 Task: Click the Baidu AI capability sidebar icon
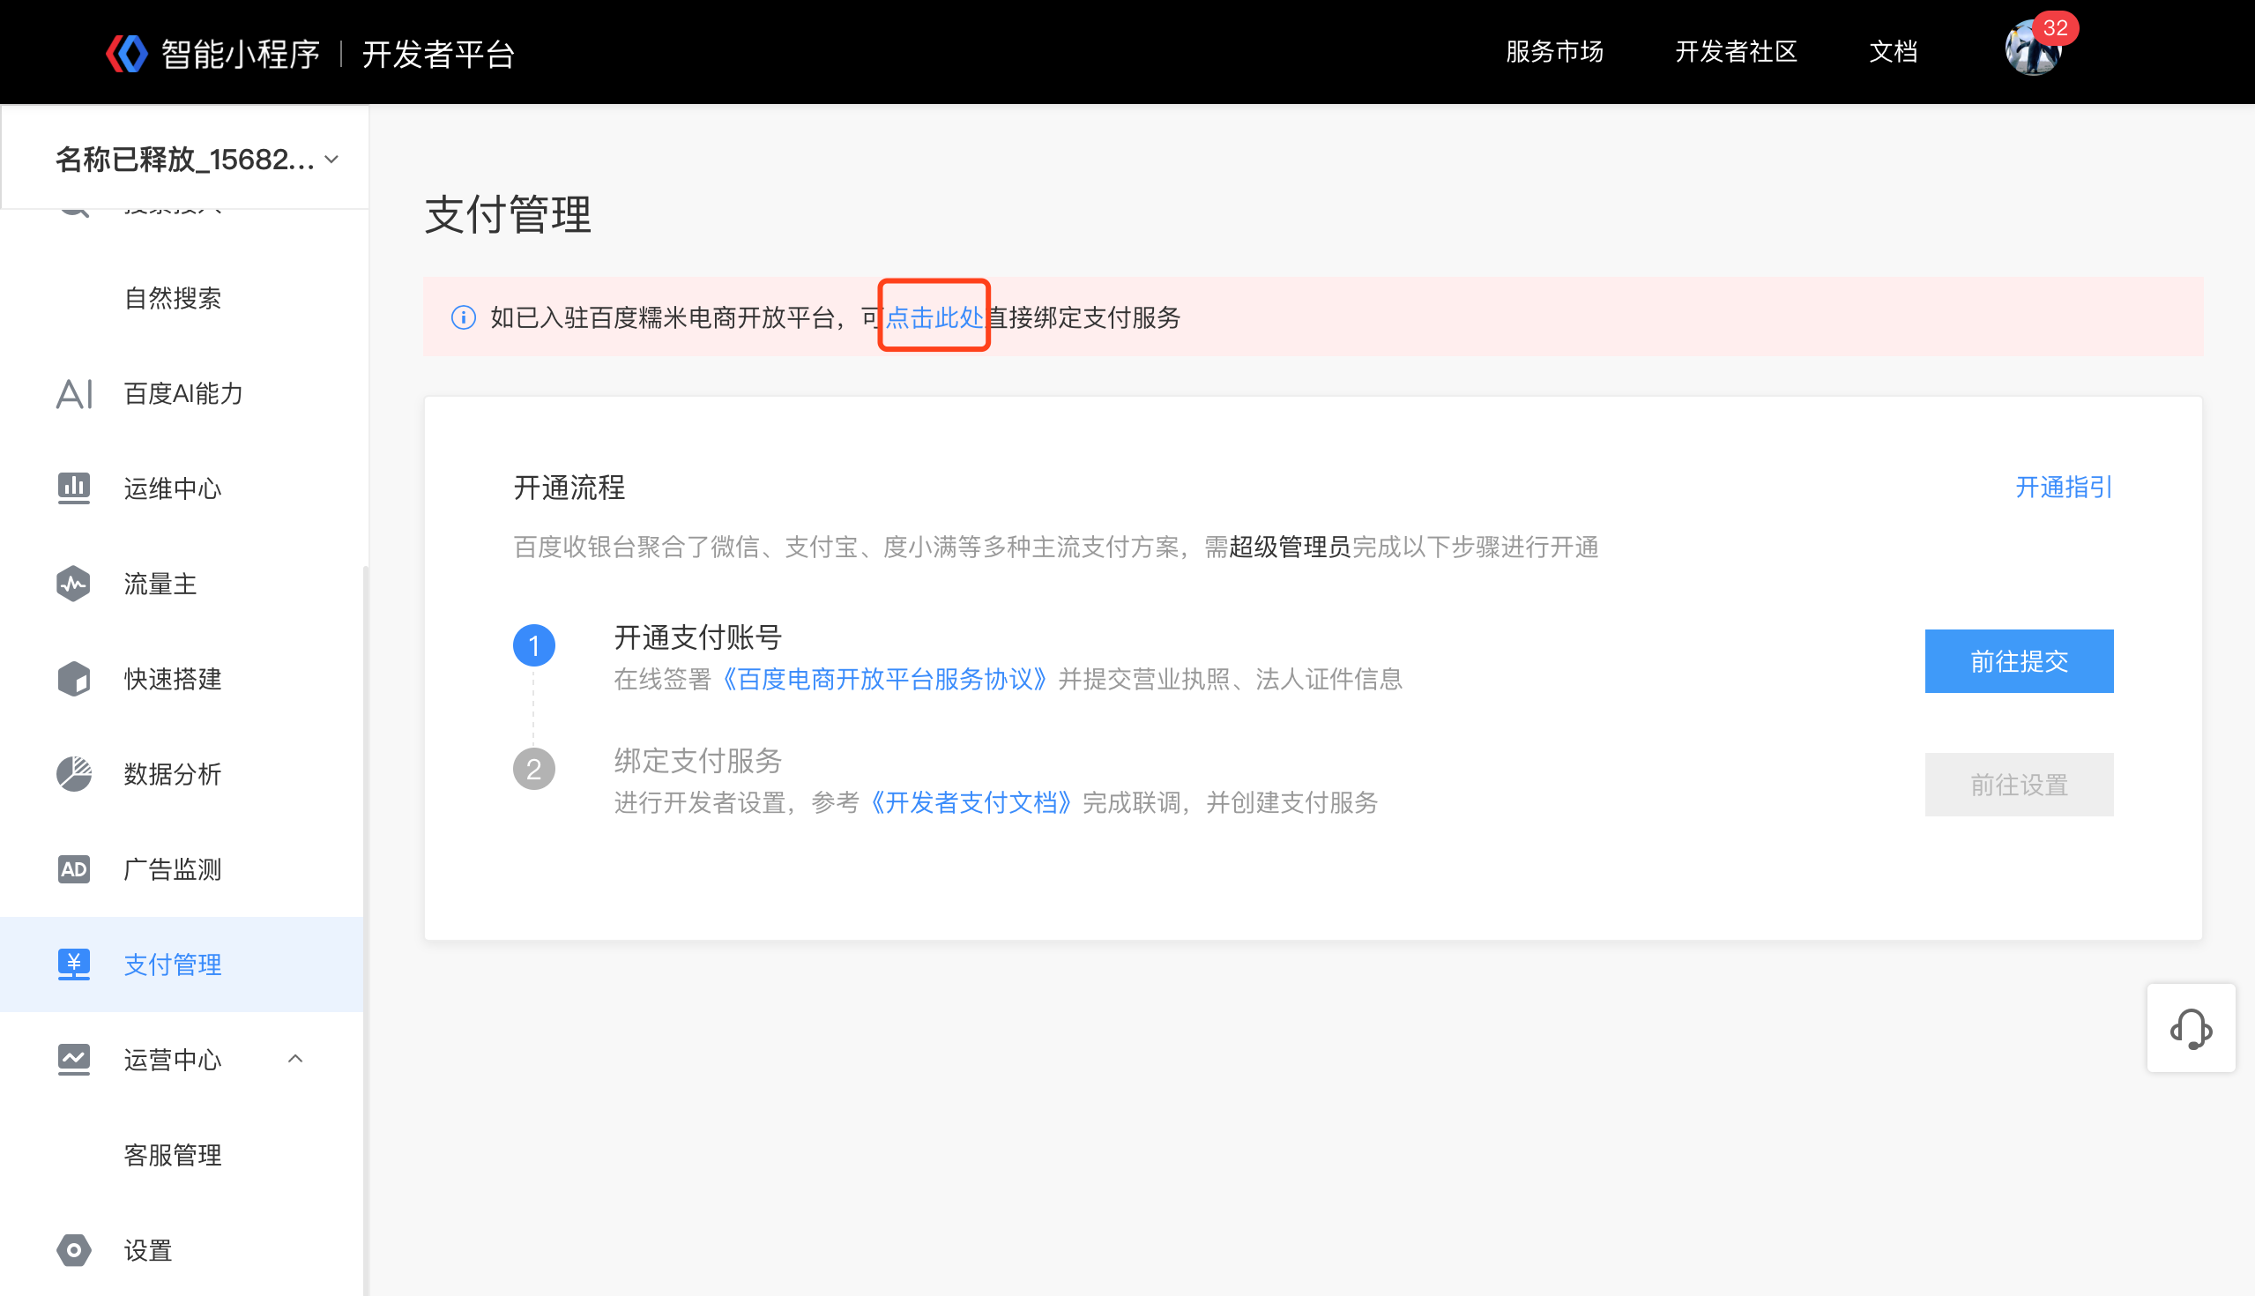coord(74,393)
